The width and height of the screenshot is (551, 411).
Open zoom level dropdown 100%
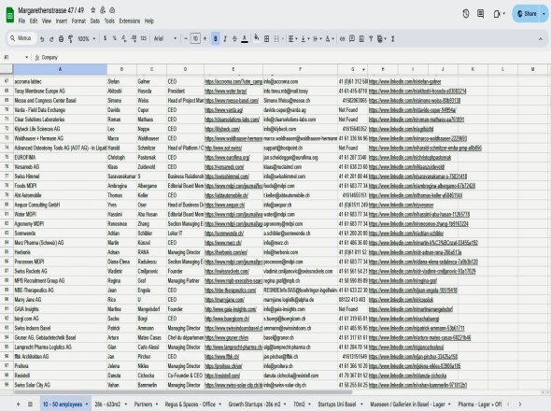pos(87,38)
